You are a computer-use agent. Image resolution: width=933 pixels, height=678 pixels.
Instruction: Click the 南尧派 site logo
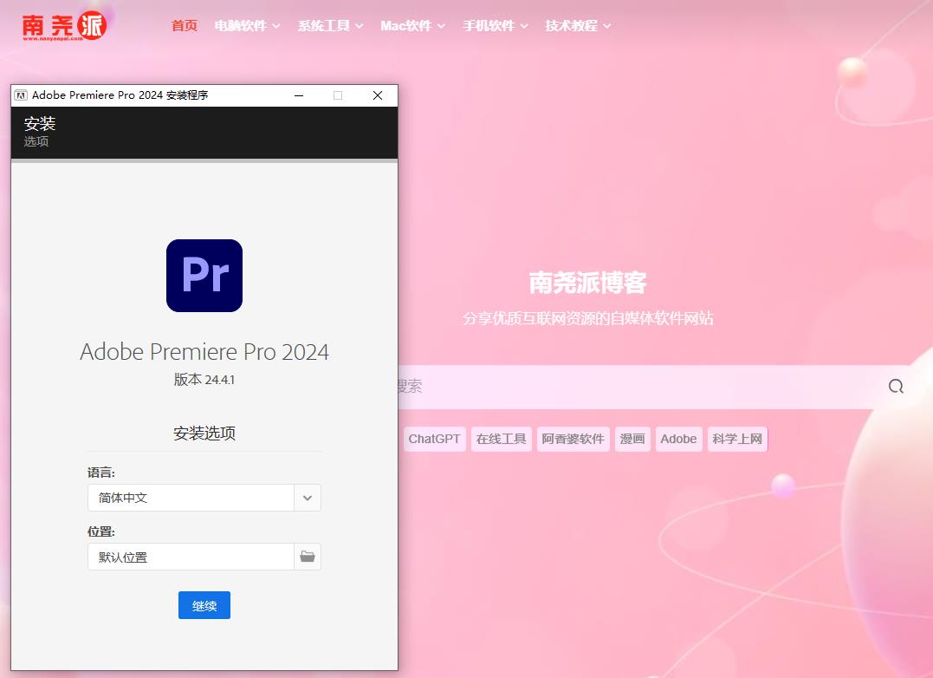[x=64, y=26]
